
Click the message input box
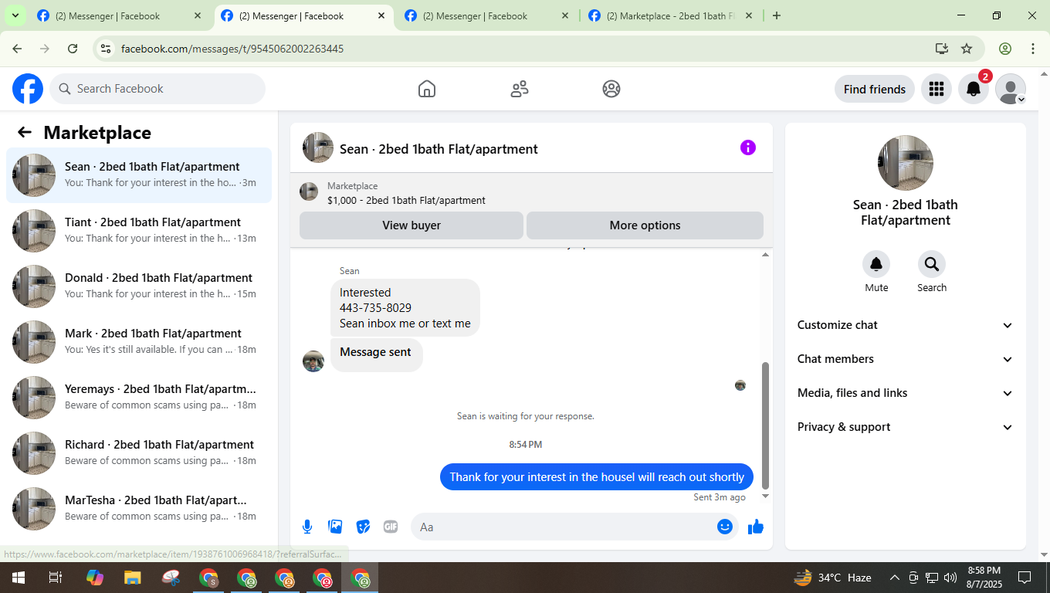point(573,527)
